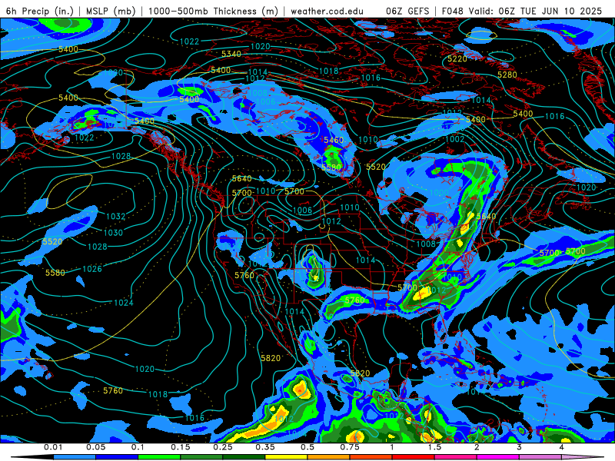Click the 1026 isobar label
This screenshot has height=461, width=615.
point(92,269)
